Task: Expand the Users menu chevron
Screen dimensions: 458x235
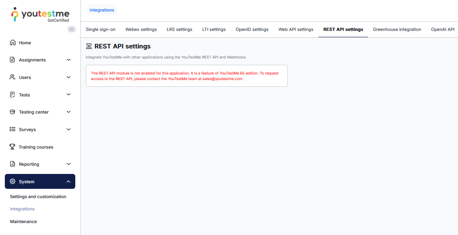Action: coord(69,77)
